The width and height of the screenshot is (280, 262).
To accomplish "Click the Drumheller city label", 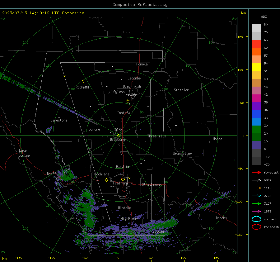I will pyautogui.click(x=182, y=154).
